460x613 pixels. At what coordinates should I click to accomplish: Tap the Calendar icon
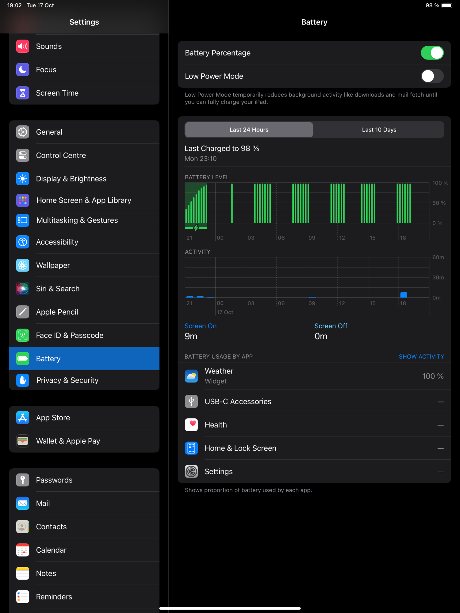click(23, 550)
